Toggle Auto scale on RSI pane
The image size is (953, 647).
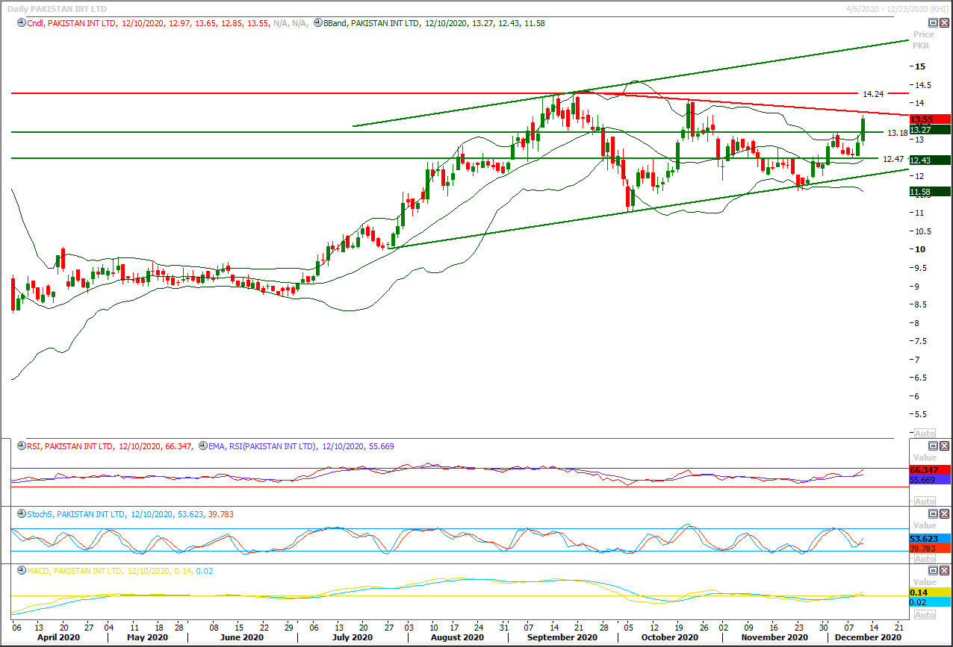point(925,501)
